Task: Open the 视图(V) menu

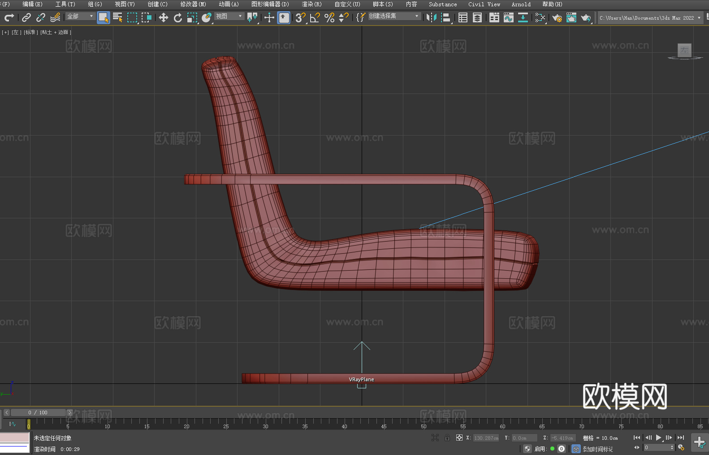Action: tap(125, 4)
